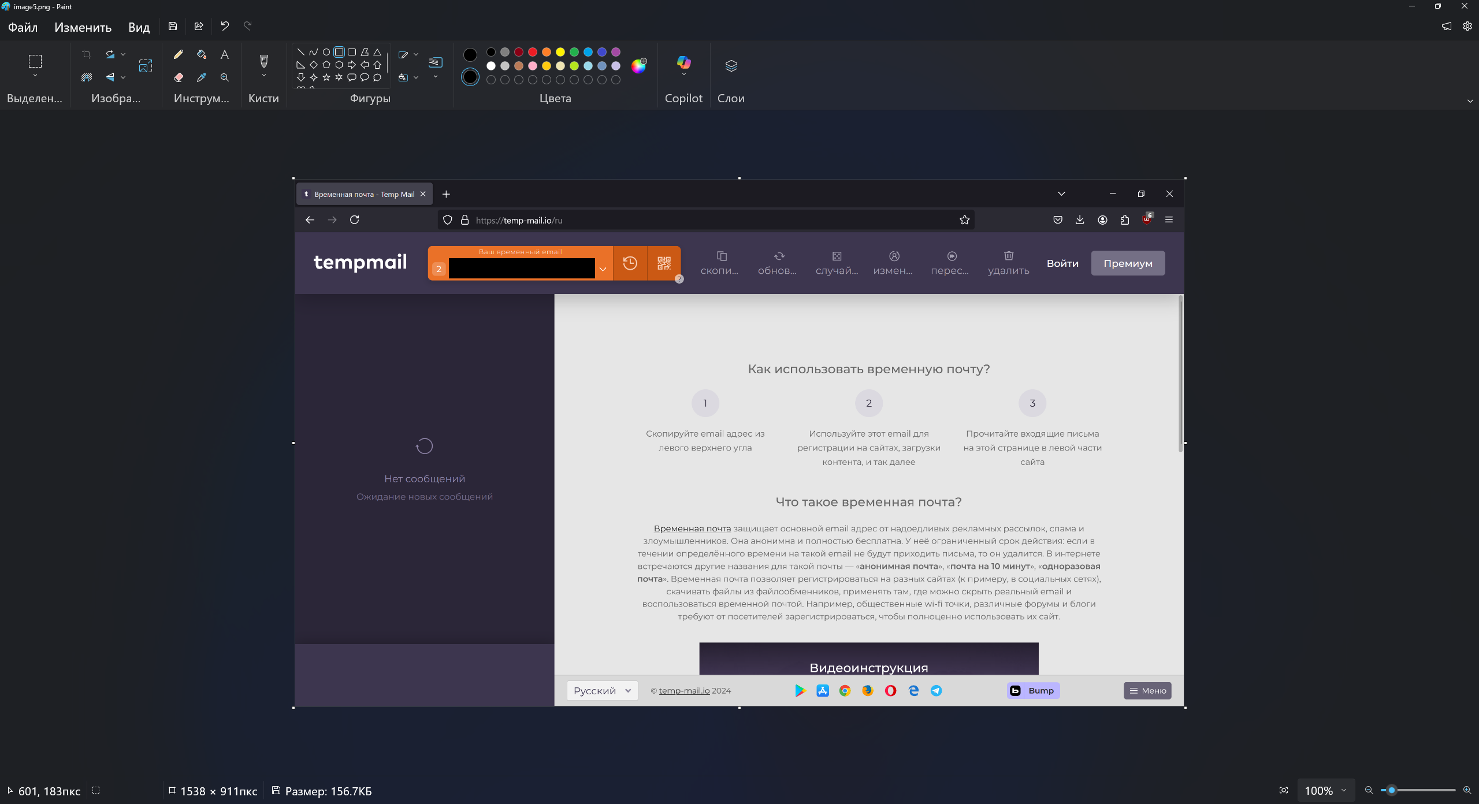Expand the Rotate options dropdown
This screenshot has height=804, width=1479.
[123, 54]
